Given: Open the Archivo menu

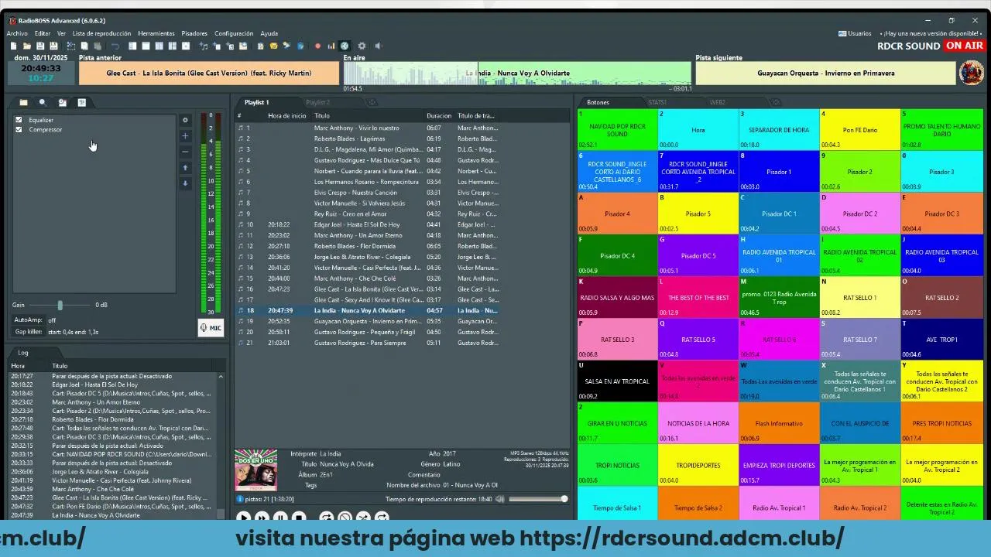Looking at the screenshot, I should 17,33.
